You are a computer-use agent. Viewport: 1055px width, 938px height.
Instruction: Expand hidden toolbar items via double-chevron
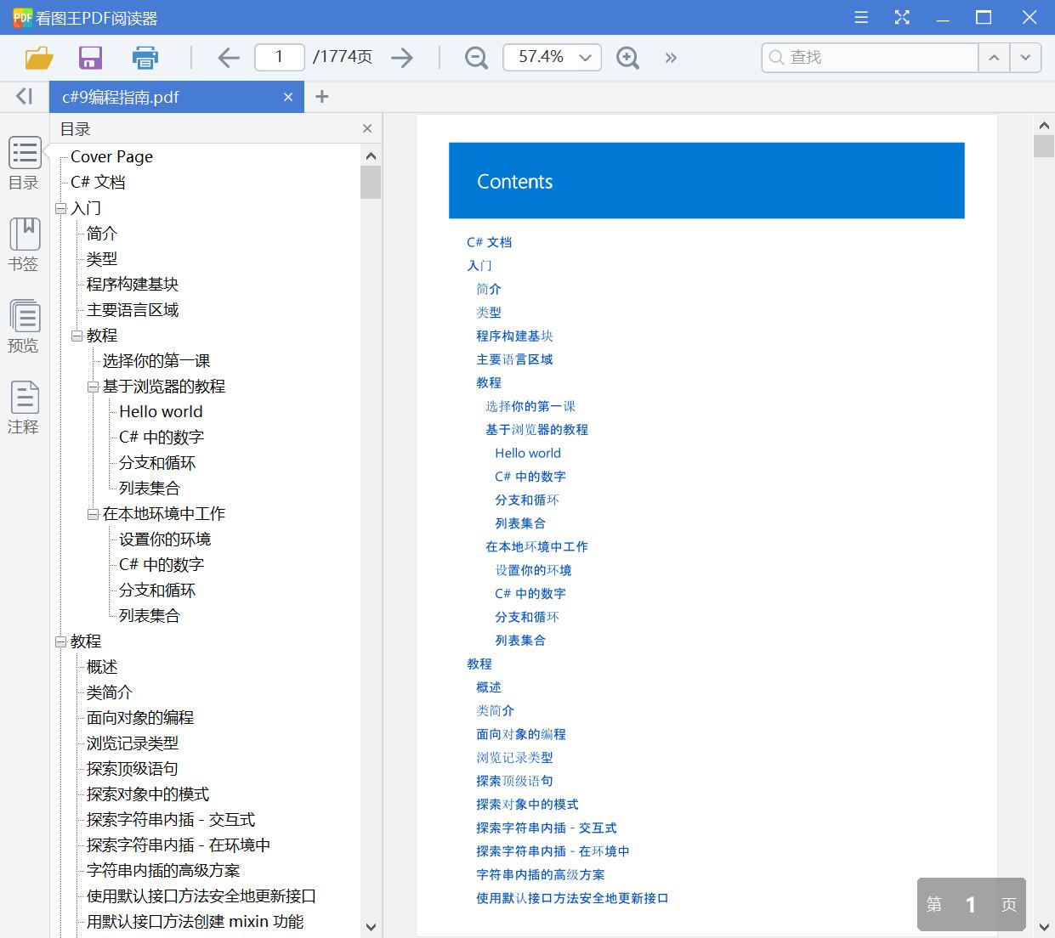pyautogui.click(x=671, y=57)
